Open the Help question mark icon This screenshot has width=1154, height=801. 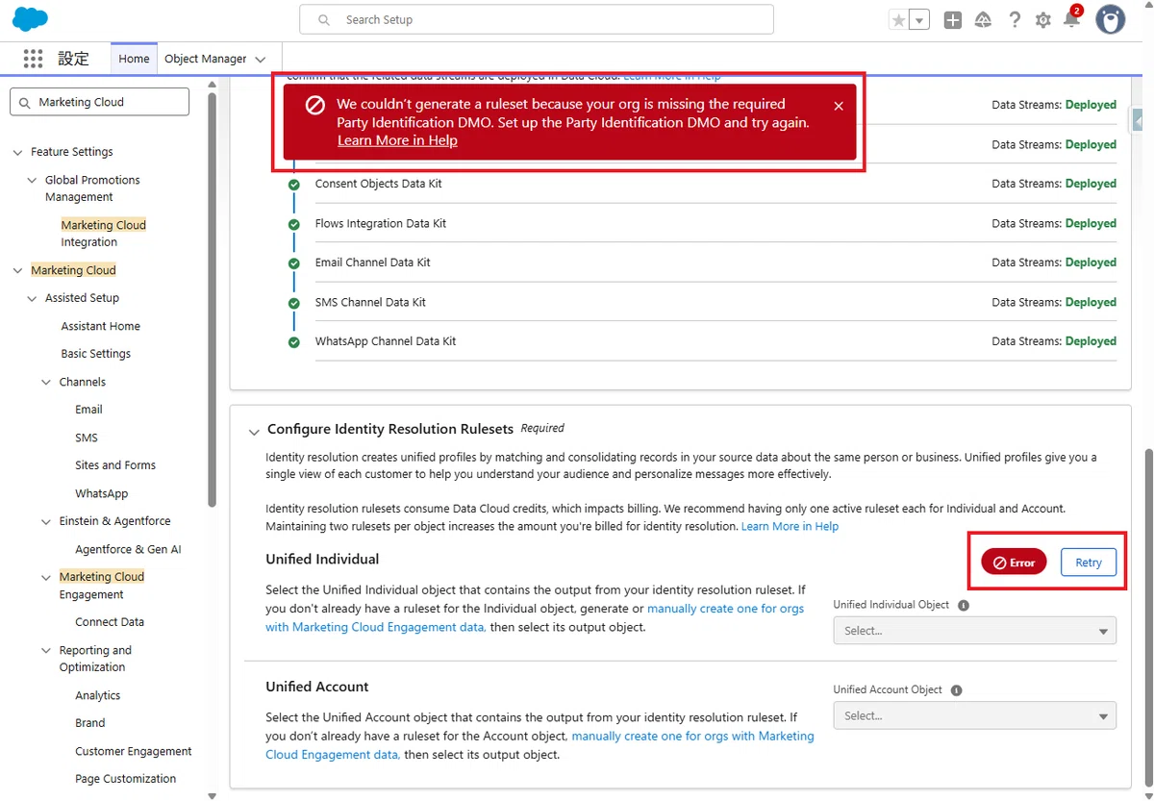1014,20
